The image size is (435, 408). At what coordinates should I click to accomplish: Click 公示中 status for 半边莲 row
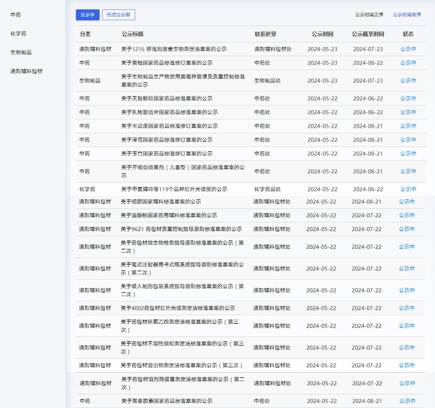click(408, 126)
